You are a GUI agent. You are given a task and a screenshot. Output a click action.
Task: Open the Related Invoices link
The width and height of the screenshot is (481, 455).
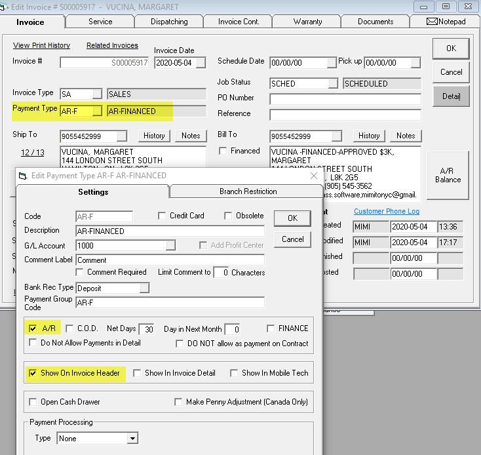[112, 45]
